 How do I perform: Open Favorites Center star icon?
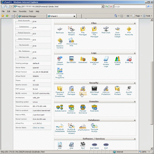click(x=3, y=16)
